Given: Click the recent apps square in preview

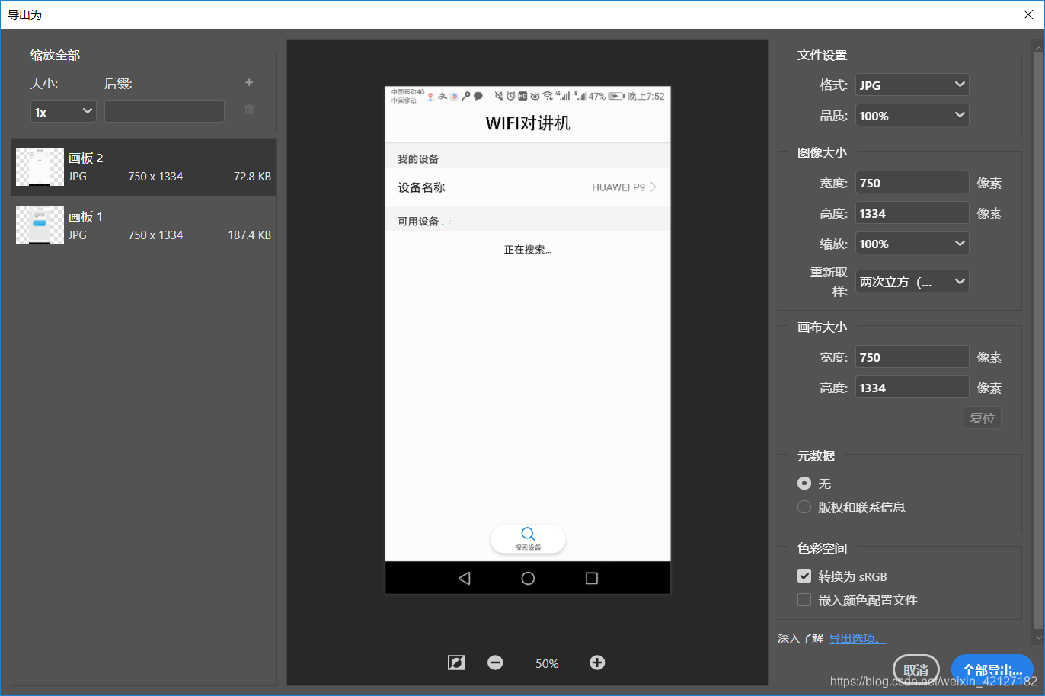Looking at the screenshot, I should pos(592,578).
